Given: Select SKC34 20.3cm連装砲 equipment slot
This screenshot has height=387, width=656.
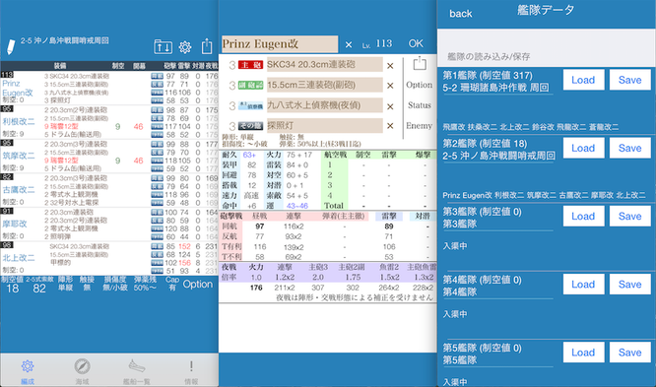Looking at the screenshot, I should point(325,64).
